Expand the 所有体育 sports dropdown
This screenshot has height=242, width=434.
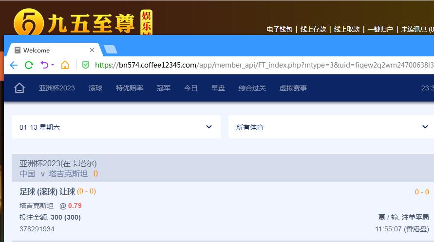tap(331, 127)
